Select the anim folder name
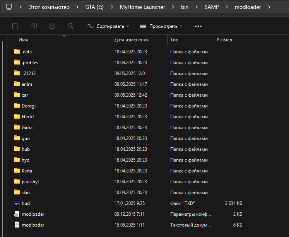The width and height of the screenshot is (289, 237). click(x=27, y=84)
